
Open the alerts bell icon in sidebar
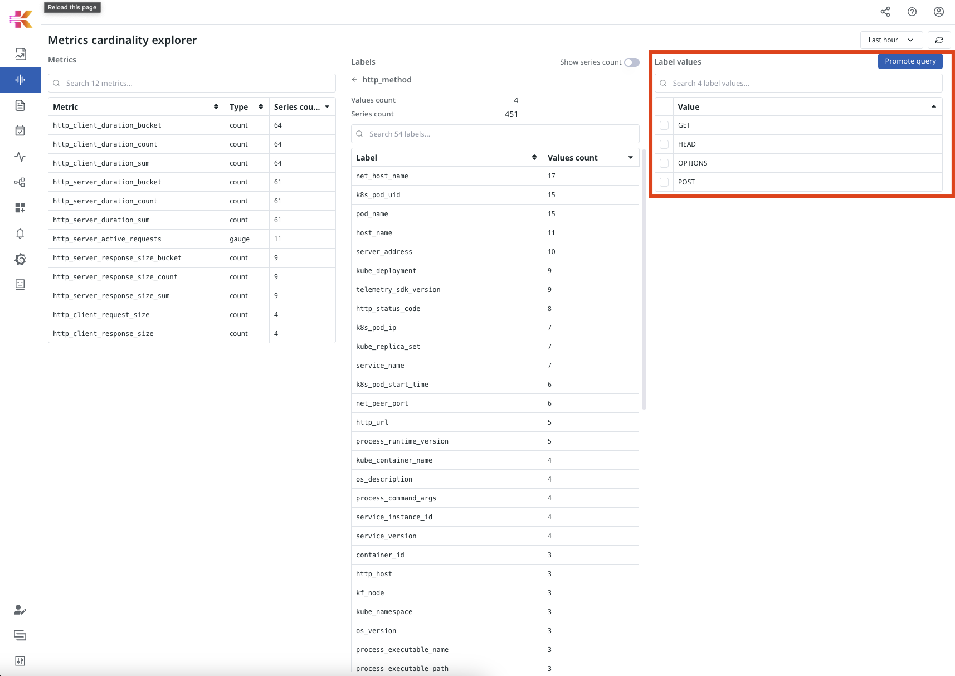tap(20, 234)
